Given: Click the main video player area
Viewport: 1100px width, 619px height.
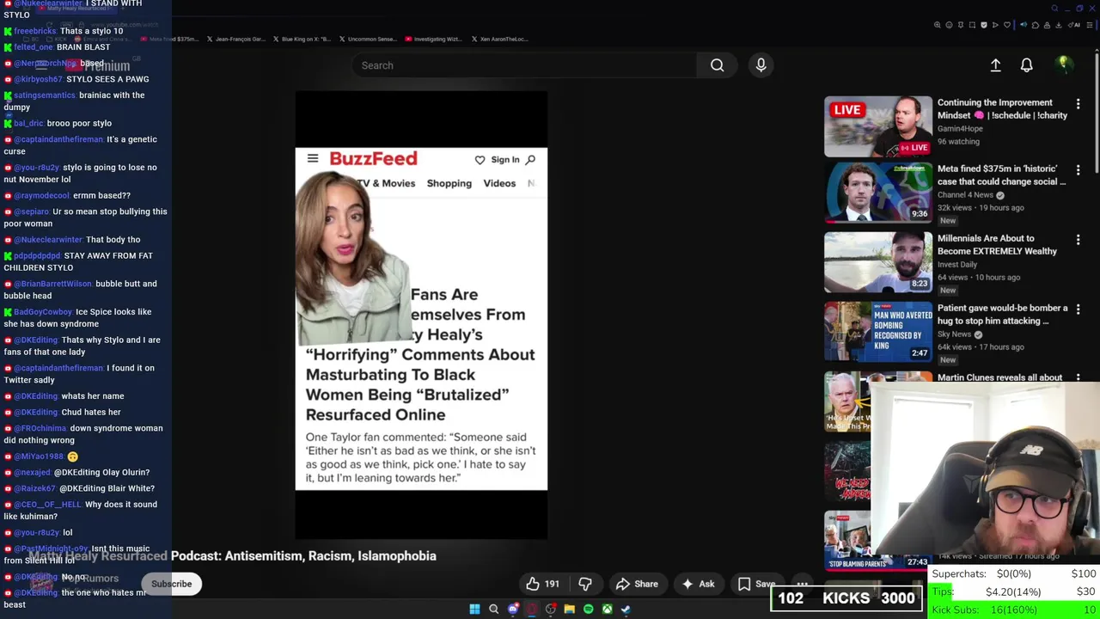Looking at the screenshot, I should pos(421,316).
